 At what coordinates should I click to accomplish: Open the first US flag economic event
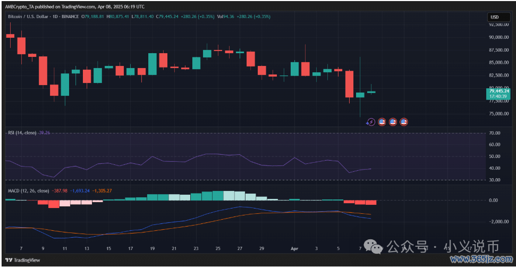382,122
